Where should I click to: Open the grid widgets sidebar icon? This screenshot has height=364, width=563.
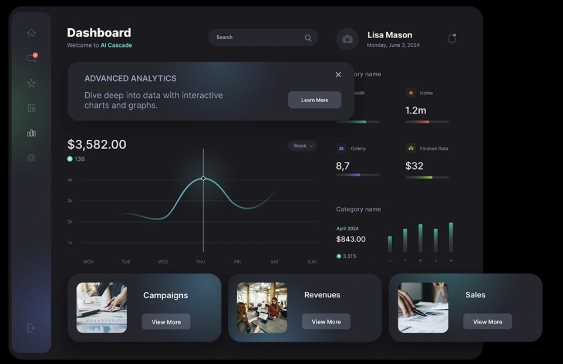click(31, 108)
